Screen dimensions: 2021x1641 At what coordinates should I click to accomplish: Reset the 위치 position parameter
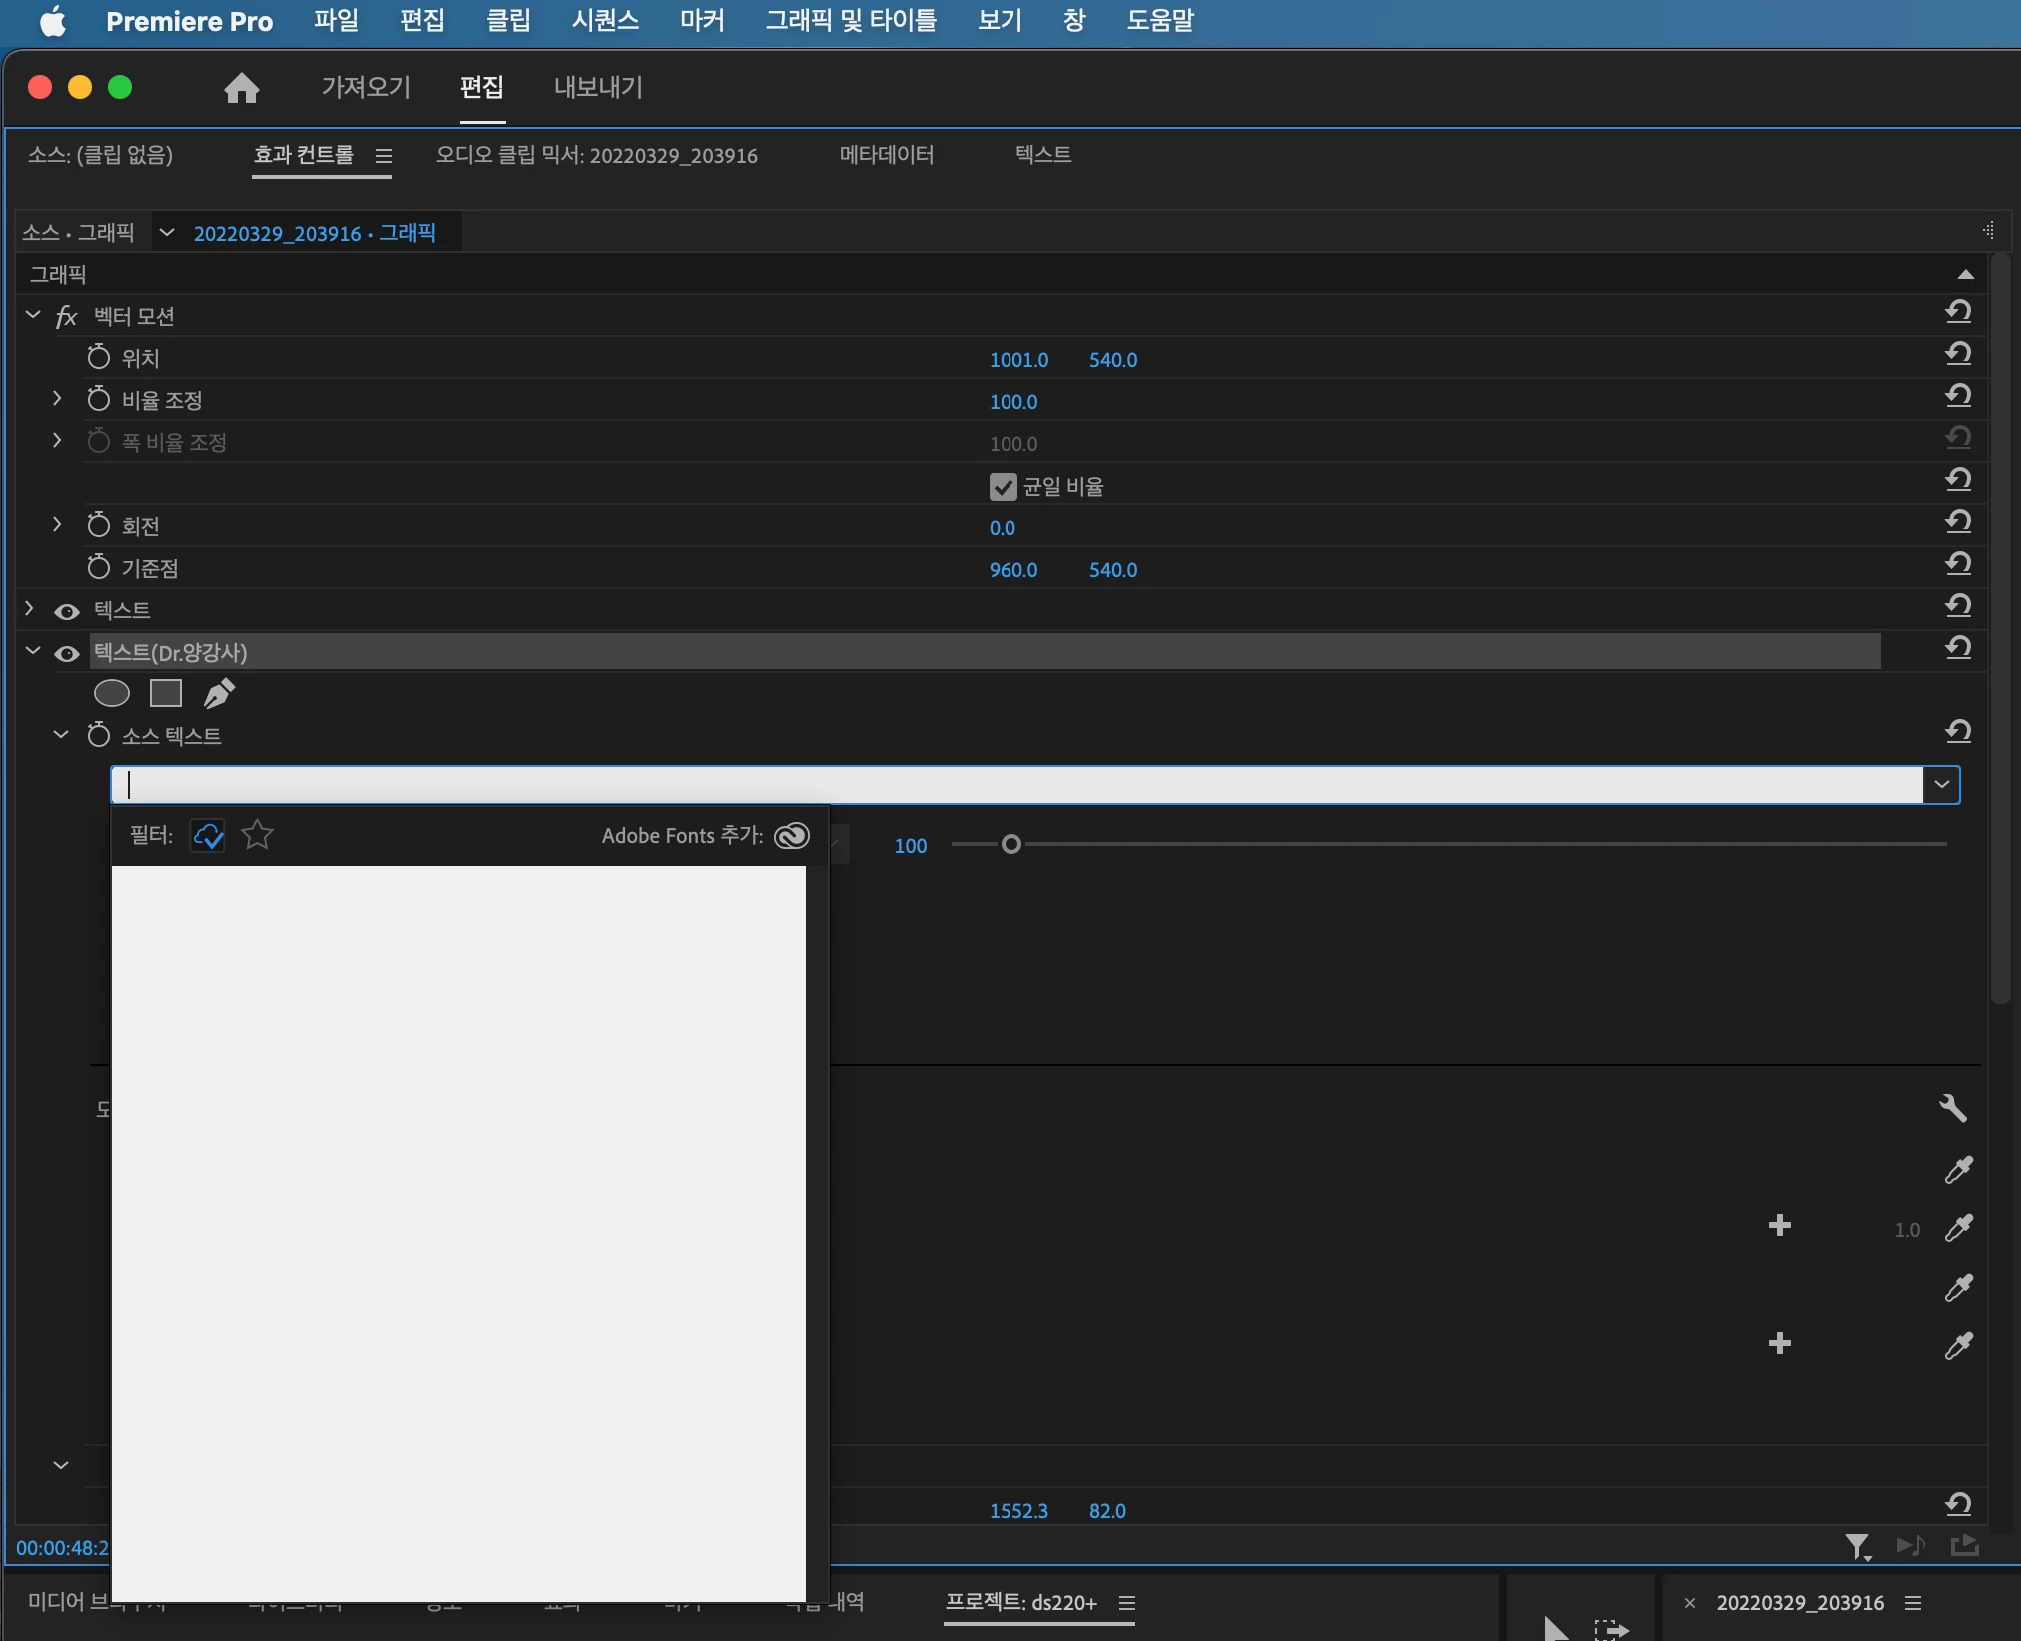1957,354
